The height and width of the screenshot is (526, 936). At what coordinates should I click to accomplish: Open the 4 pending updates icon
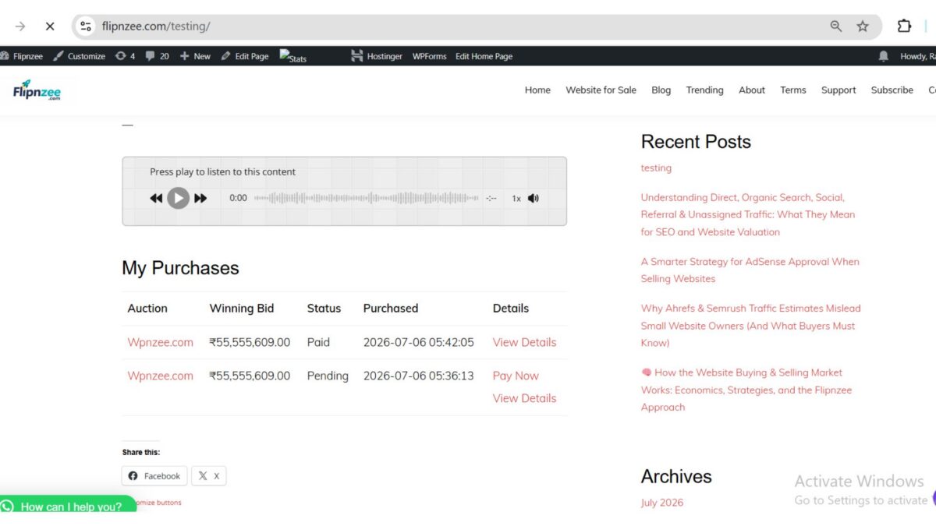[125, 56]
